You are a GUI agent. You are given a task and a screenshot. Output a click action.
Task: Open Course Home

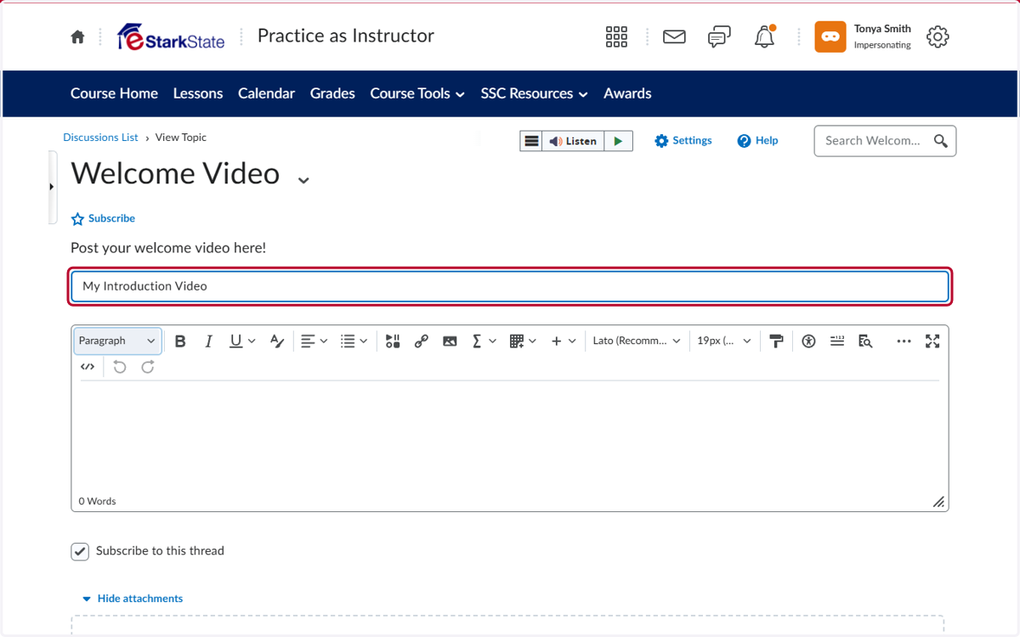pyautogui.click(x=114, y=93)
